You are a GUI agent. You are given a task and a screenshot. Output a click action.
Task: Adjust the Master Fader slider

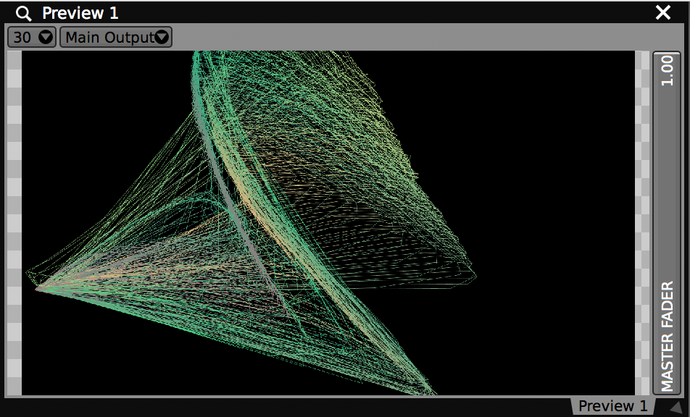pos(667,217)
